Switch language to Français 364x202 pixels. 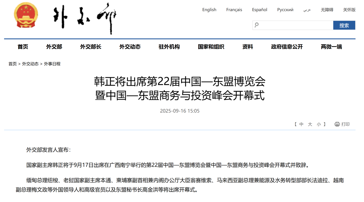click(x=234, y=10)
